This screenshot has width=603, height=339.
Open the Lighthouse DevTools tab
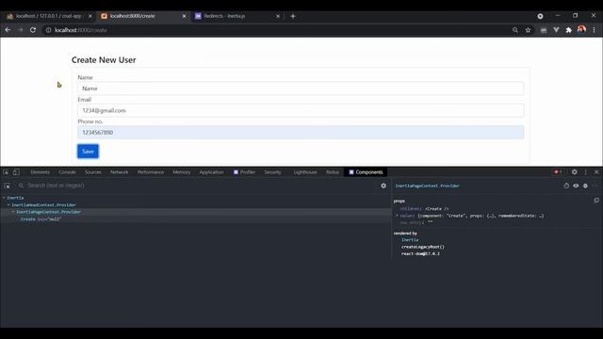(x=305, y=172)
